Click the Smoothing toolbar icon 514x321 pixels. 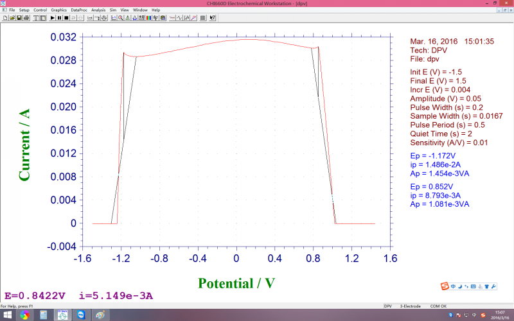172,18
